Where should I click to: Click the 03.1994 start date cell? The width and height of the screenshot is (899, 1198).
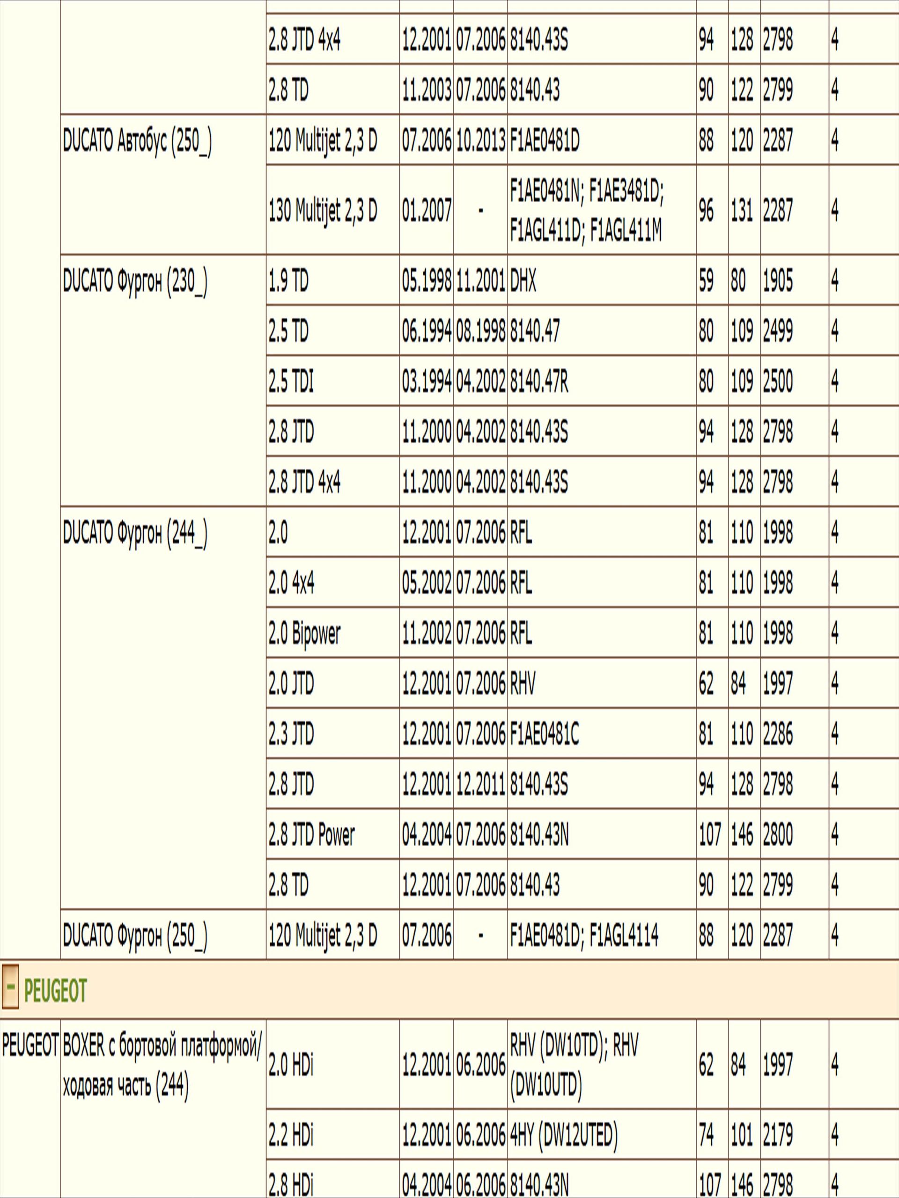coord(427,381)
